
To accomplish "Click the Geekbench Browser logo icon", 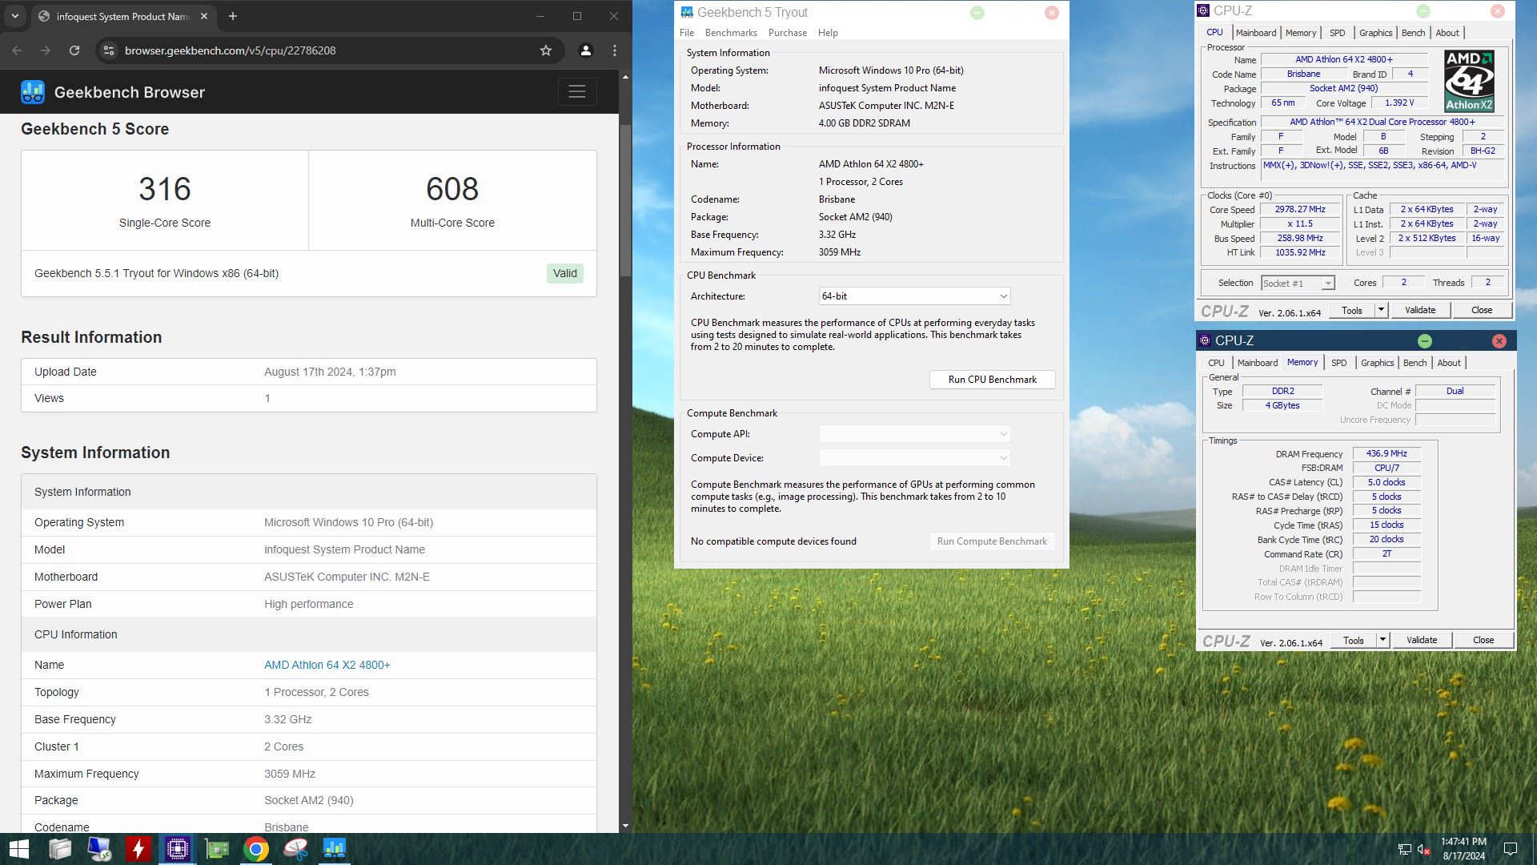I will [33, 92].
